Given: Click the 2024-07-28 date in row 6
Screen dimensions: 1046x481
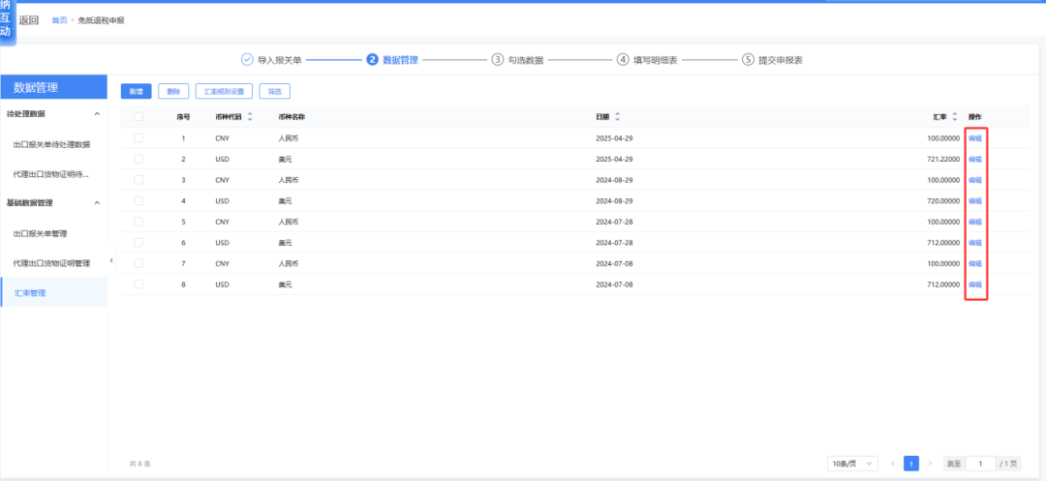Looking at the screenshot, I should click(x=614, y=243).
